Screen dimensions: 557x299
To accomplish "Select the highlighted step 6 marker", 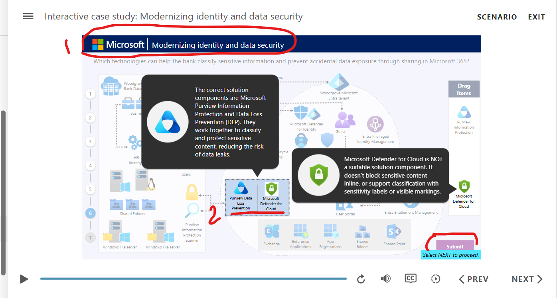I will pyautogui.click(x=91, y=213).
